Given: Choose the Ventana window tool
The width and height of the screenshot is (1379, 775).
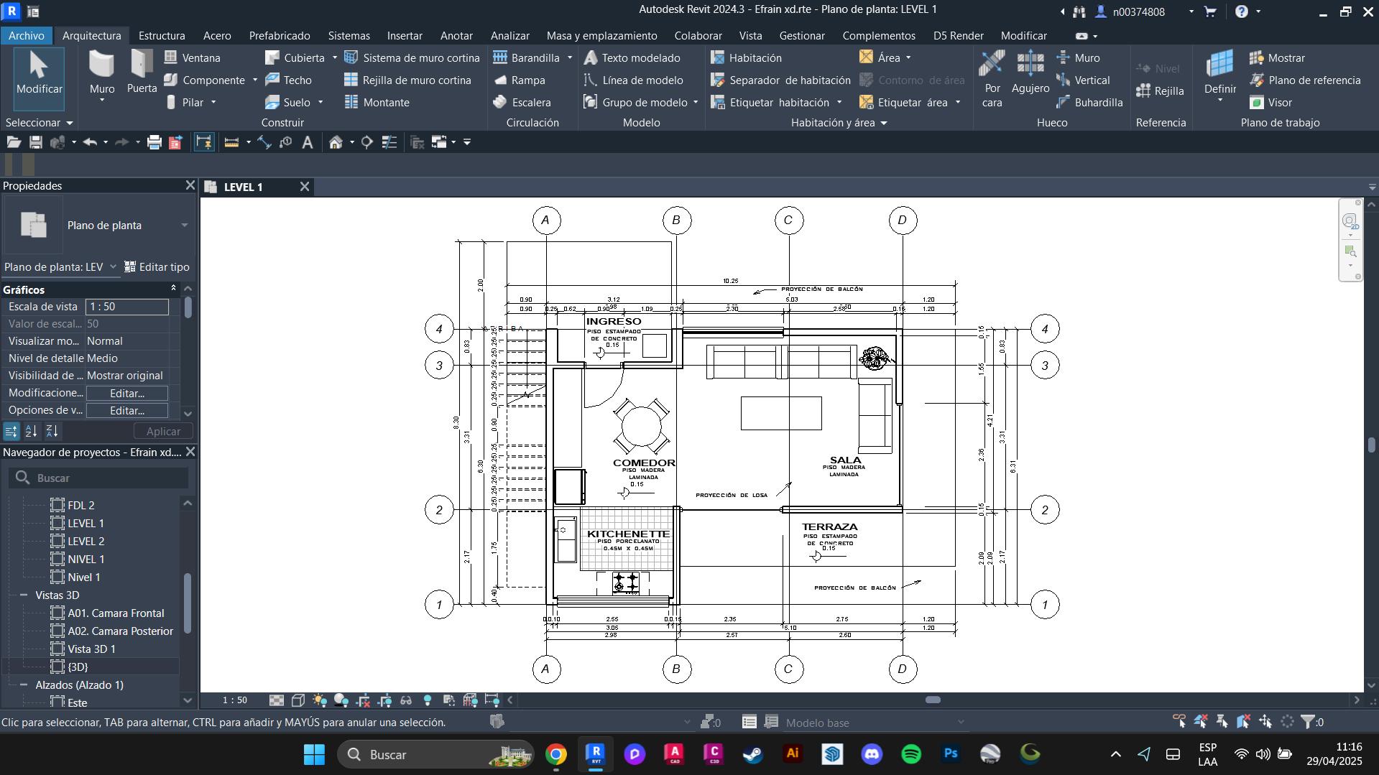Looking at the screenshot, I should click(192, 57).
